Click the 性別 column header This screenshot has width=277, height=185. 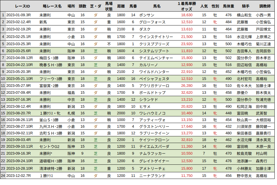pos(215,6)
